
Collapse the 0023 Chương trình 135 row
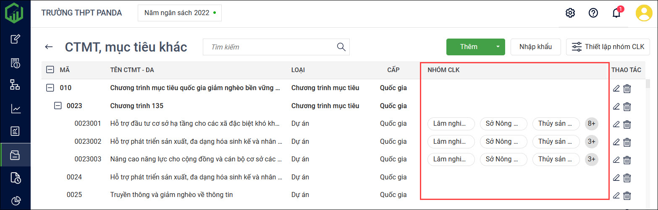point(58,106)
